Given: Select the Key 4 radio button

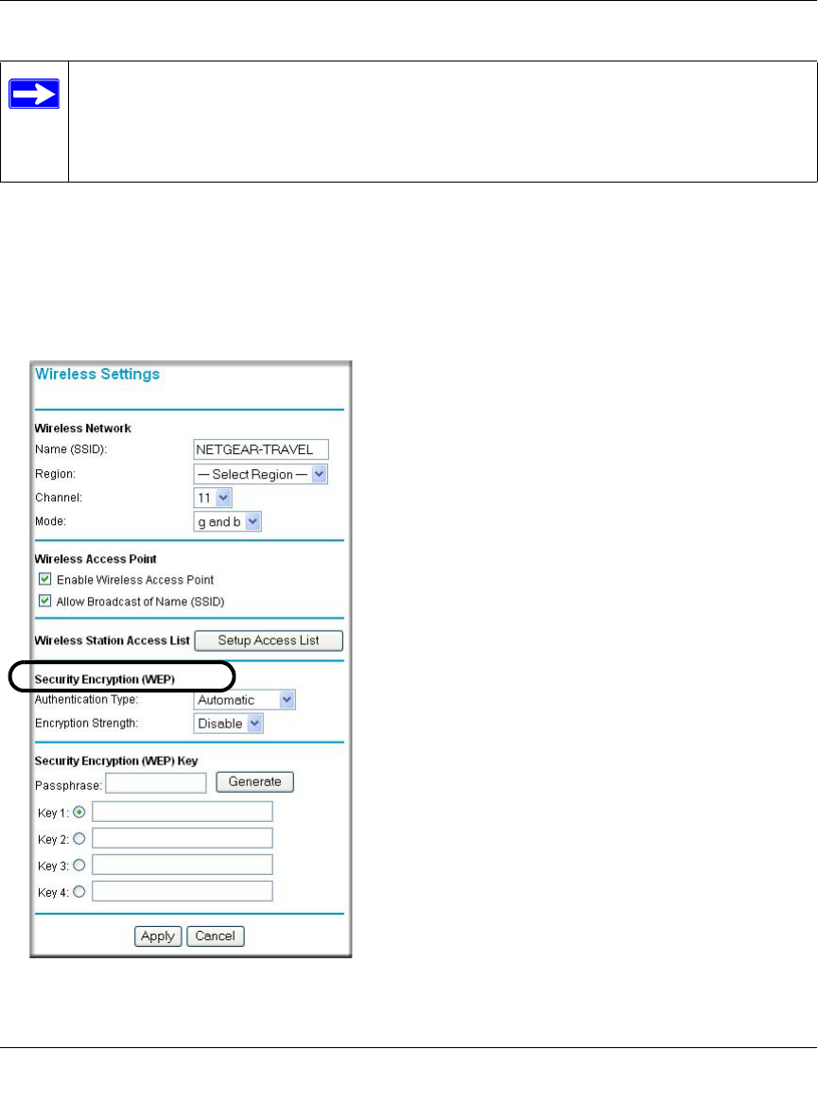Looking at the screenshot, I should pos(79,891).
